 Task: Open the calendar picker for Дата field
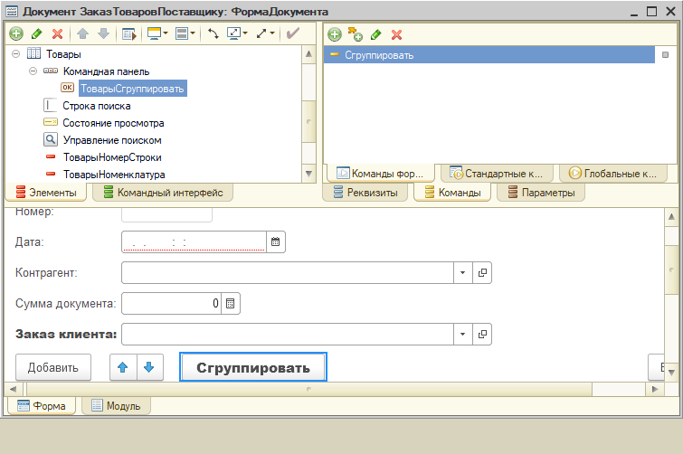[x=276, y=241]
